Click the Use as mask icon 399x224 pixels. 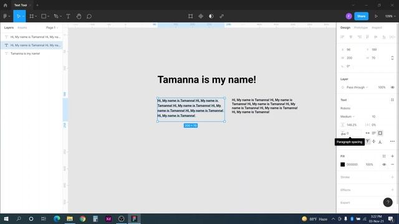(x=211, y=16)
